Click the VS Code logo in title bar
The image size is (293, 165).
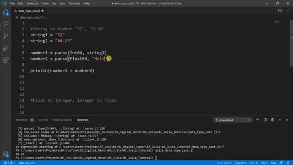[5, 3]
